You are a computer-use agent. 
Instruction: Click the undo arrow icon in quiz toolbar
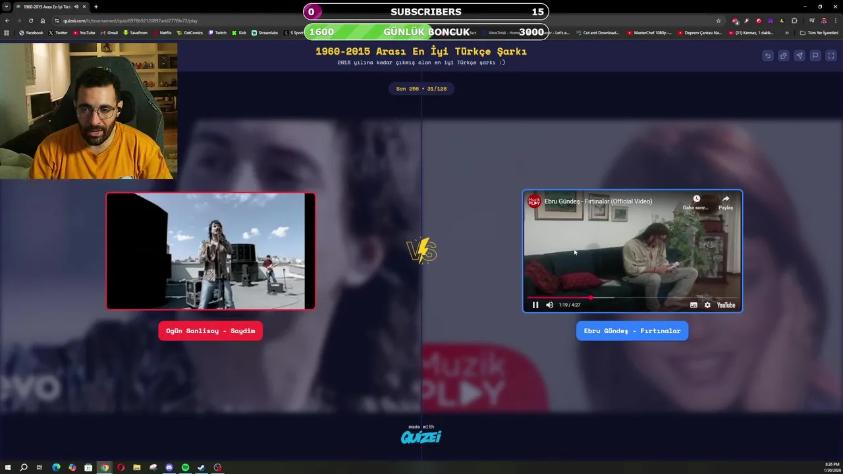click(767, 56)
